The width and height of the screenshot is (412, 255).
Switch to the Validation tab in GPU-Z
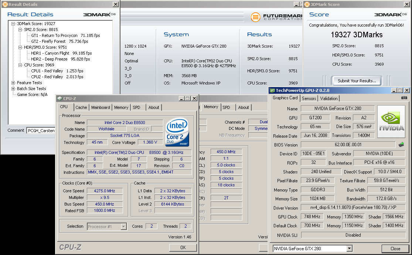329,99
